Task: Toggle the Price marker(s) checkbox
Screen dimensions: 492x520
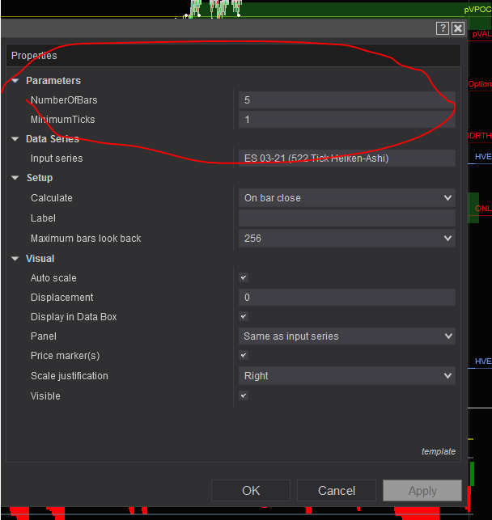Action: (x=244, y=355)
